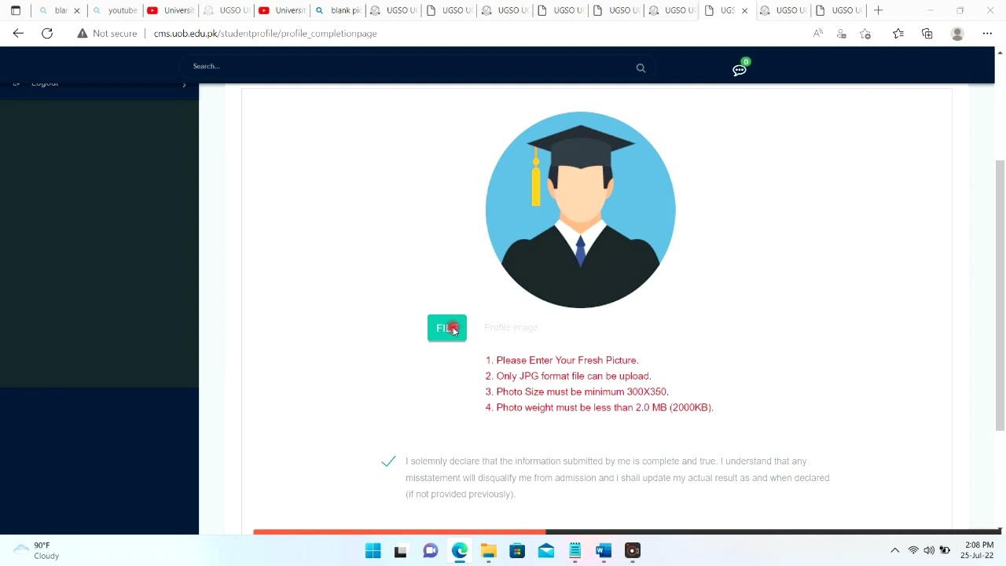Click the Microsoft Edge taskbar icon
Viewport: 1006px width, 566px height.
point(460,551)
